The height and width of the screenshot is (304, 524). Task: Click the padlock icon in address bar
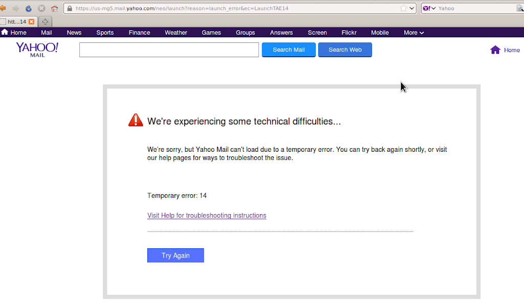pyautogui.click(x=70, y=8)
